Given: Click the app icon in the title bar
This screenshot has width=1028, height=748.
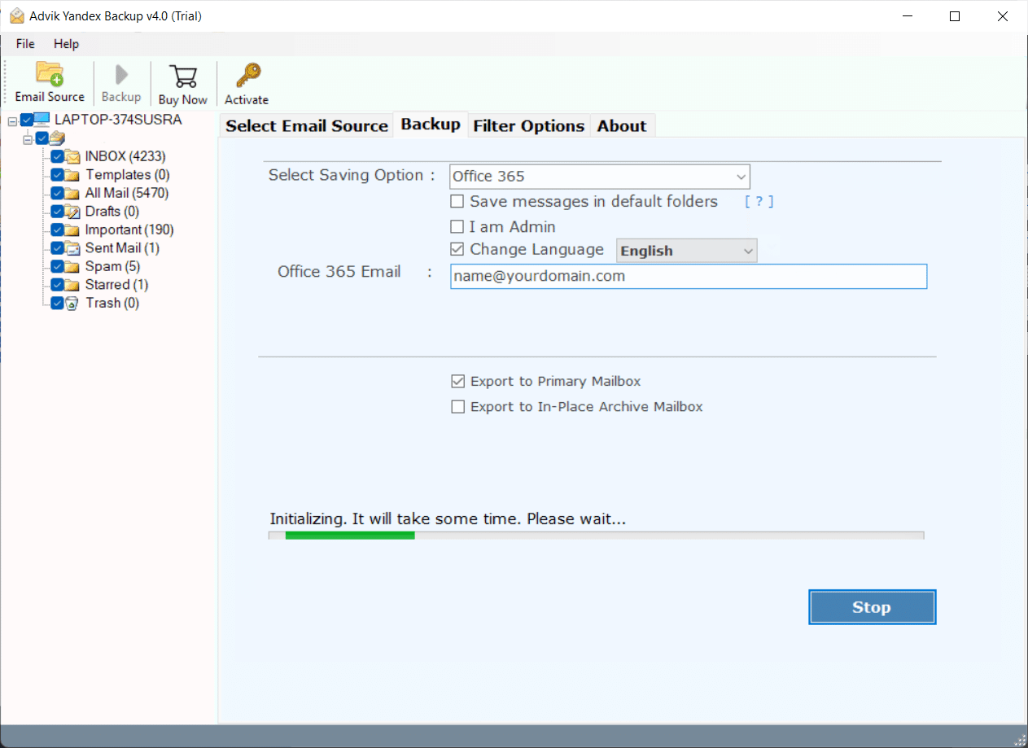Looking at the screenshot, I should 16,15.
